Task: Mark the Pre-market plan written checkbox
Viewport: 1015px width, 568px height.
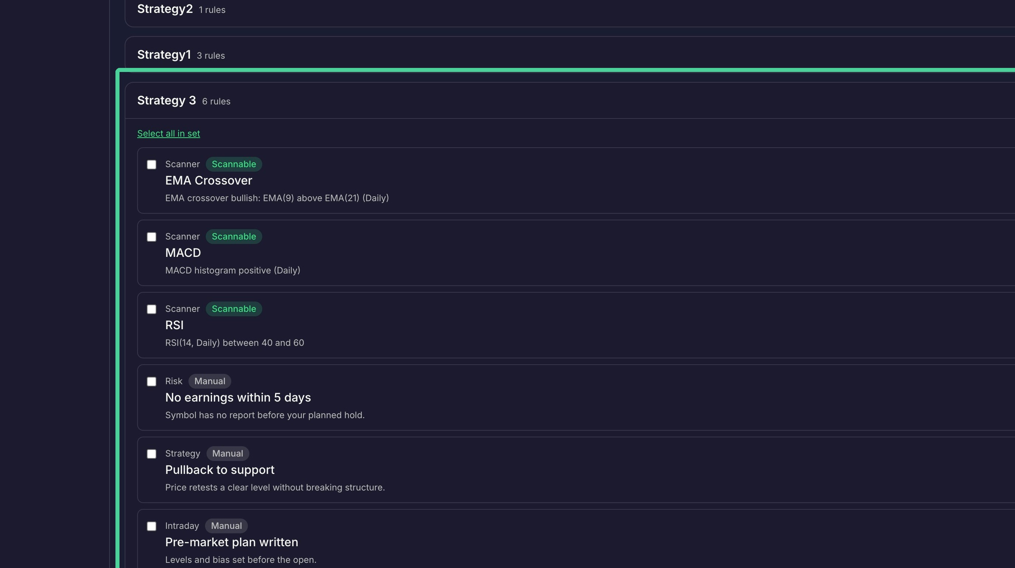Action: pyautogui.click(x=151, y=526)
